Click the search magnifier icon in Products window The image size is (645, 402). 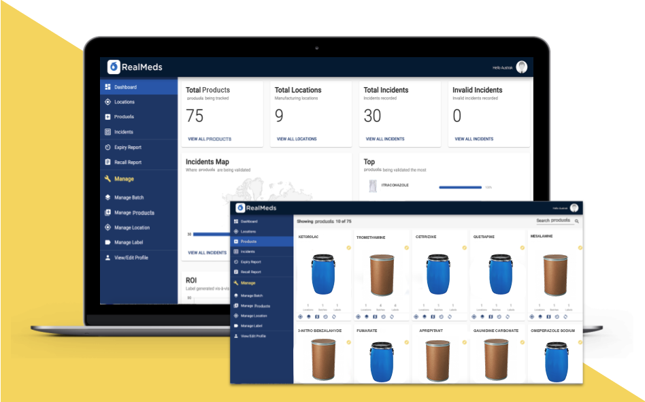pyautogui.click(x=577, y=221)
